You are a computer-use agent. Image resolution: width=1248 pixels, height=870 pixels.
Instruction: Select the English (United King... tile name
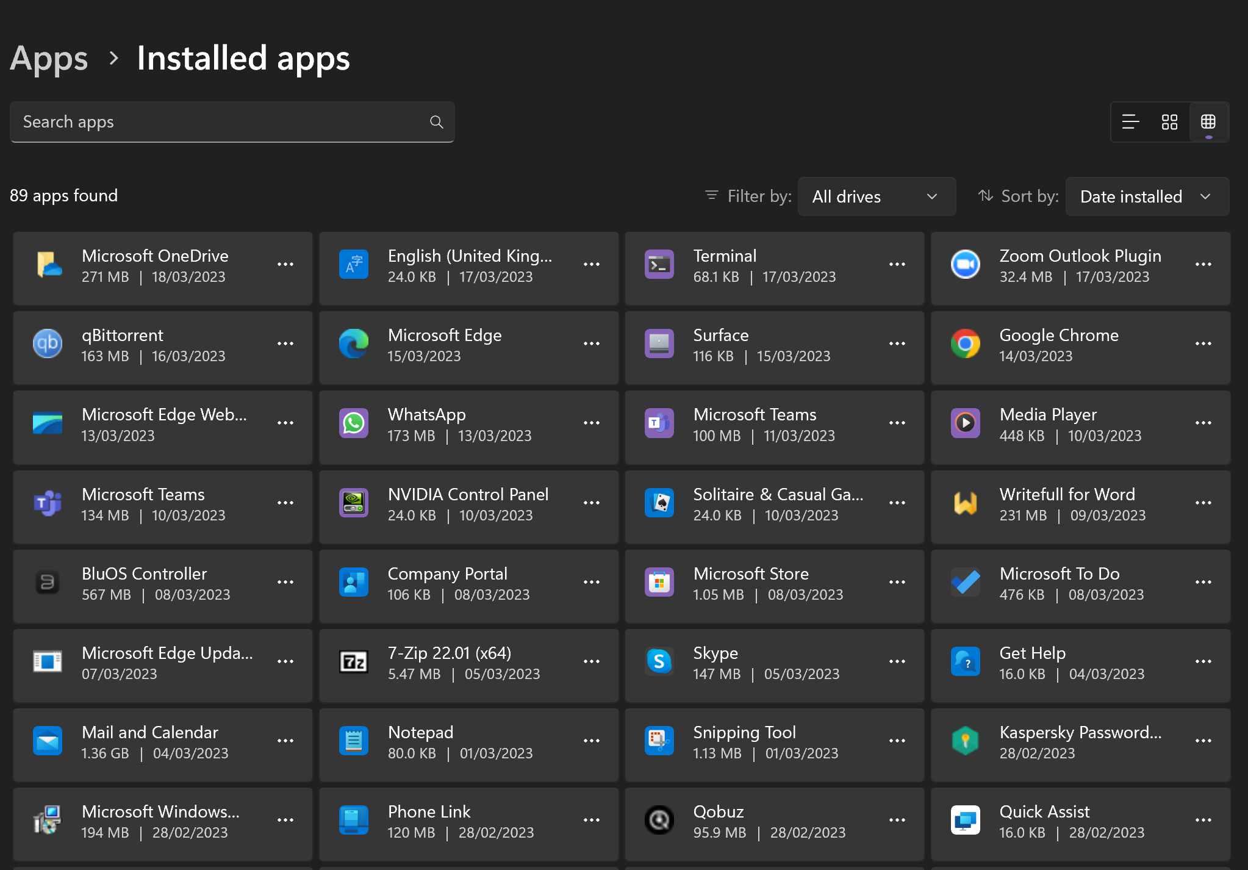(x=470, y=256)
